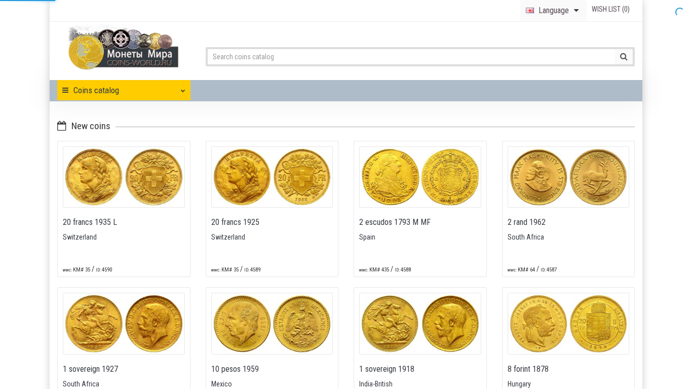This screenshot has height=389, width=692.
Task: Open the 2 rand 1962 link
Action: 526,222
